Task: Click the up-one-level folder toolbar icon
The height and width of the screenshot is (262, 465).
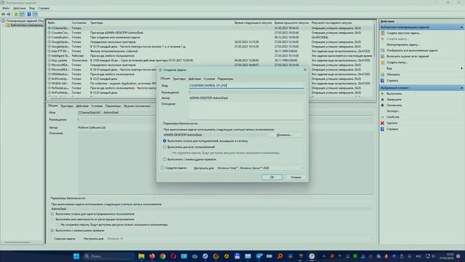Action: [x=16, y=14]
